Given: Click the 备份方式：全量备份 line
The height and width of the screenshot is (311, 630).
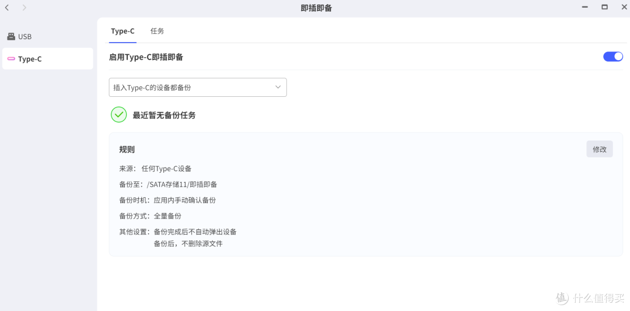Looking at the screenshot, I should [x=150, y=216].
